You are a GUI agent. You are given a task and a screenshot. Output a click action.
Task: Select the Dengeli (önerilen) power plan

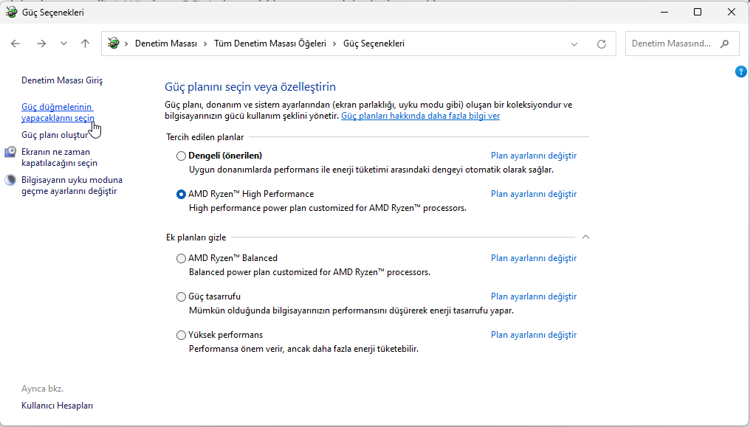click(182, 156)
